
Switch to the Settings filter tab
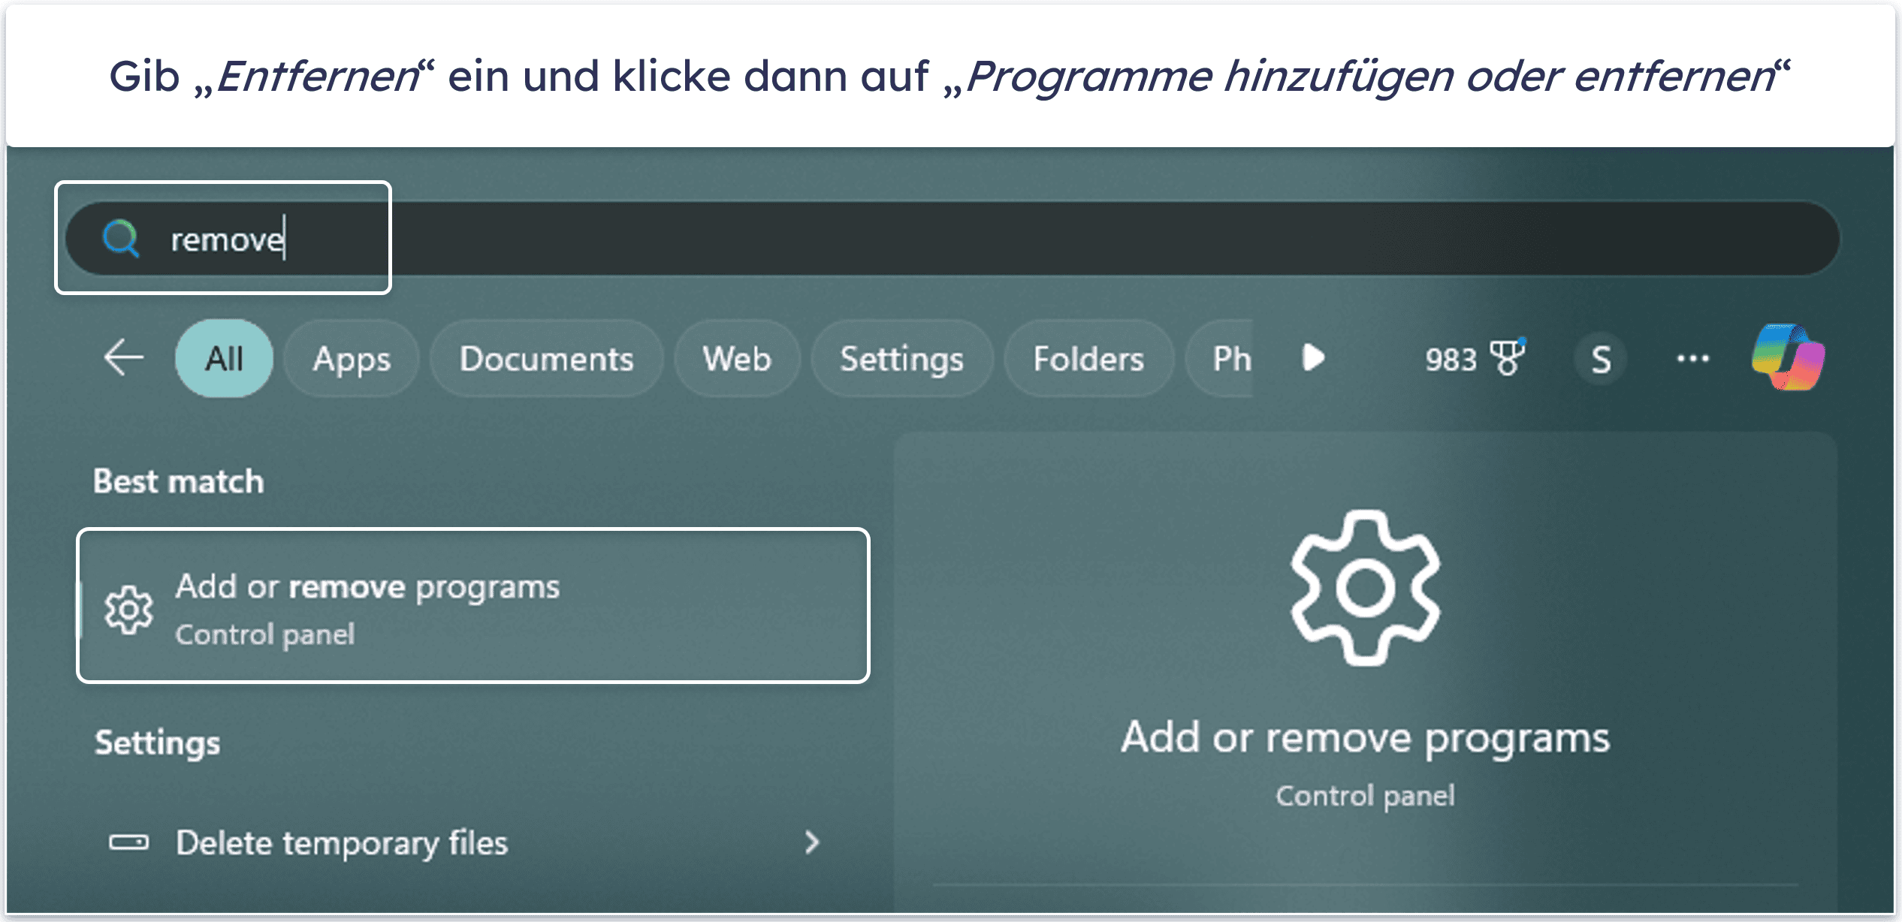pyautogui.click(x=901, y=359)
